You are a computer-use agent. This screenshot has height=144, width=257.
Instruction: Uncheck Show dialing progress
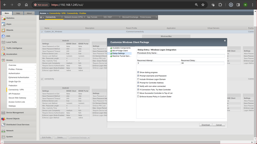coord(138,73)
